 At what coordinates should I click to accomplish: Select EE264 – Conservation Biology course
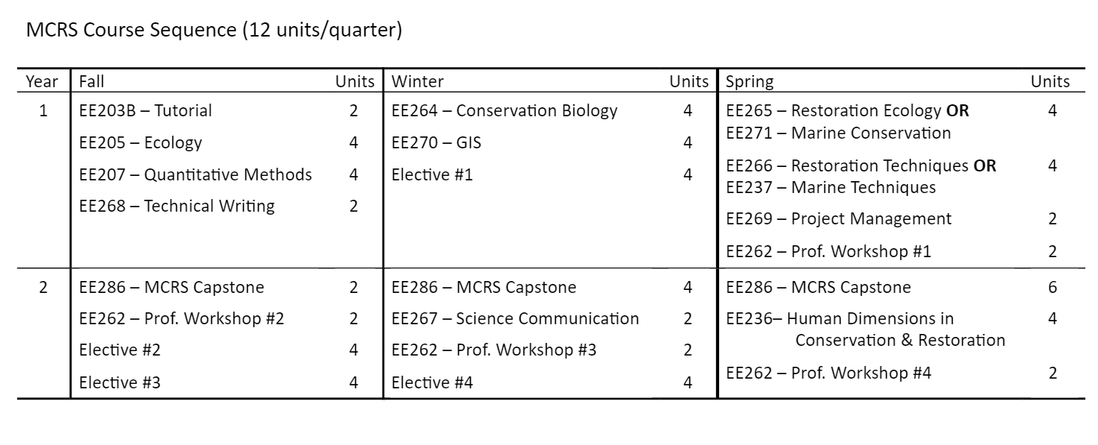coord(504,111)
